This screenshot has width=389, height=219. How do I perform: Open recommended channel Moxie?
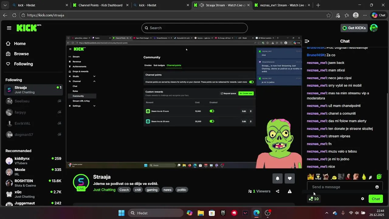tap(33, 172)
